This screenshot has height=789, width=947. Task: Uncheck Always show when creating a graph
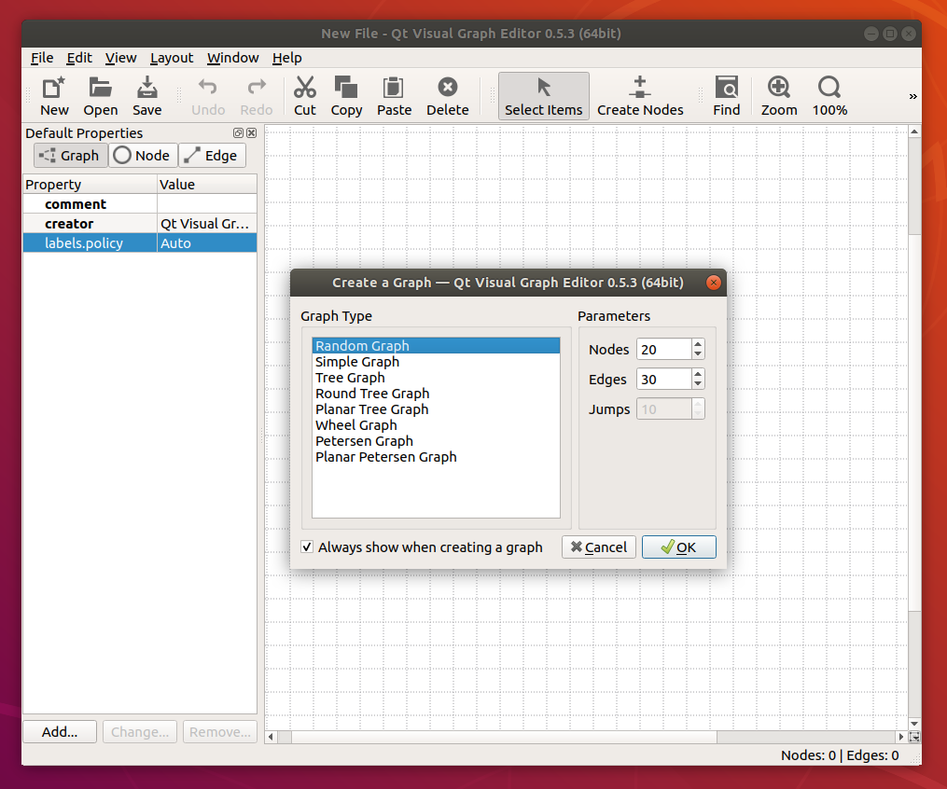307,547
